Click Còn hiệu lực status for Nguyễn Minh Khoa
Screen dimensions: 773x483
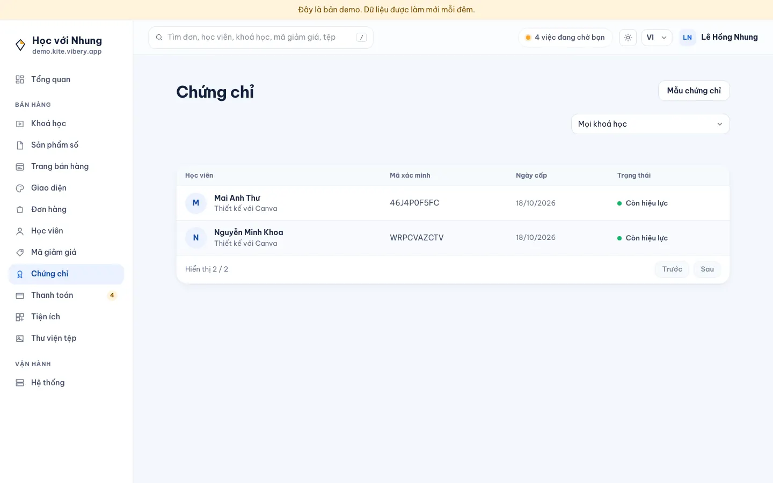click(643, 238)
